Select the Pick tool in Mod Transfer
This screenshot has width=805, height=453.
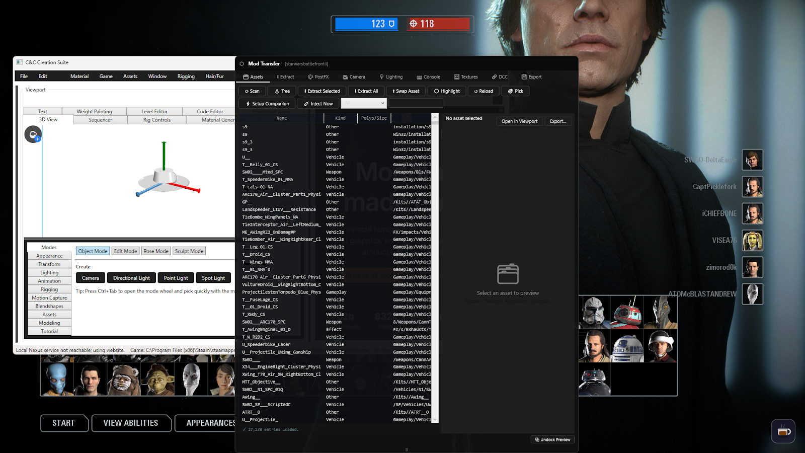click(x=515, y=91)
